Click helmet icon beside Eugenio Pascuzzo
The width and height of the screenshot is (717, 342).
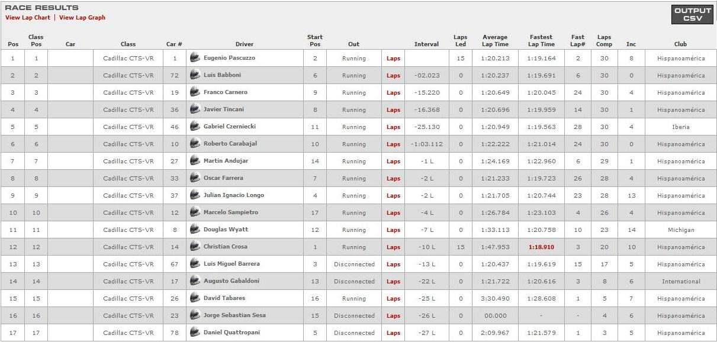195,58
